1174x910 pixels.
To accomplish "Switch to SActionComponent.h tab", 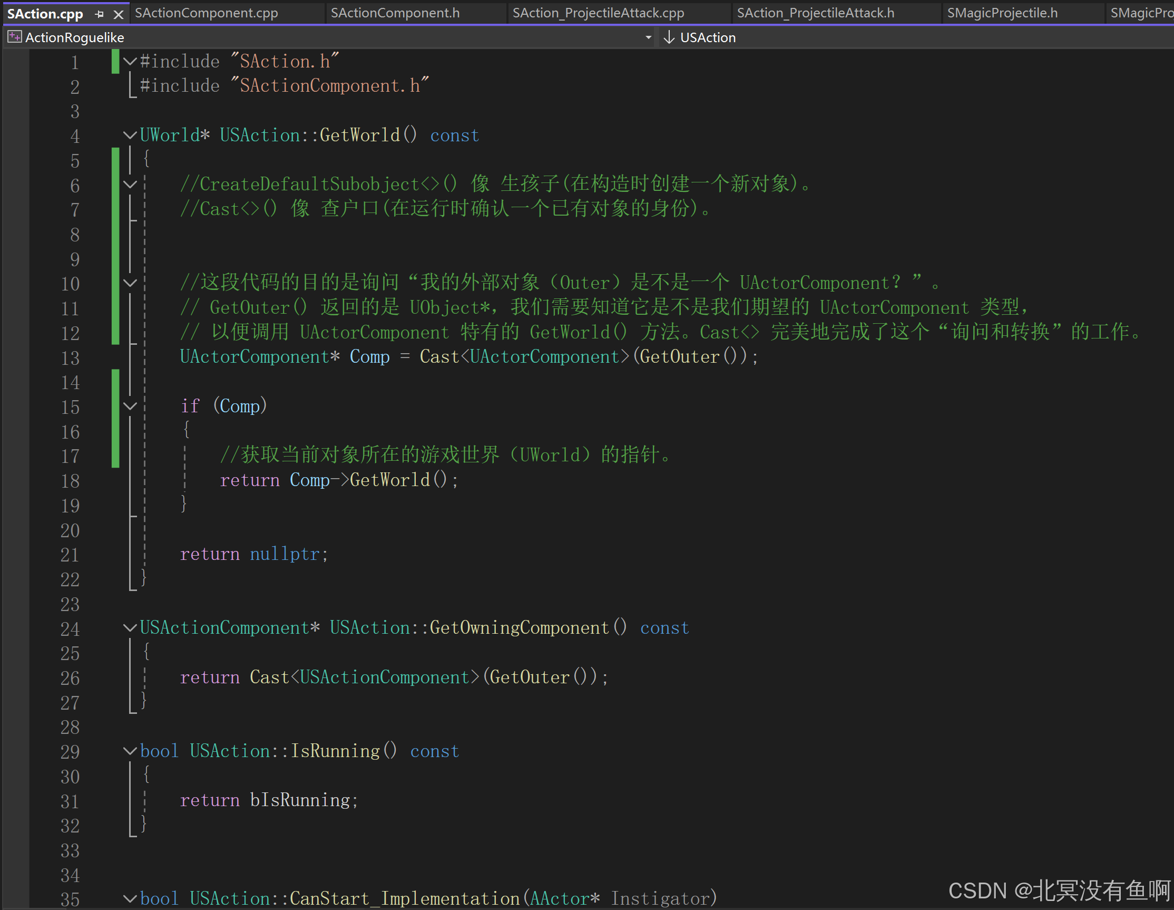I will pyautogui.click(x=395, y=13).
